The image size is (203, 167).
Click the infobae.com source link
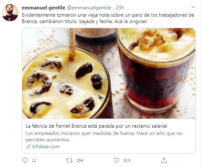(x=46, y=146)
